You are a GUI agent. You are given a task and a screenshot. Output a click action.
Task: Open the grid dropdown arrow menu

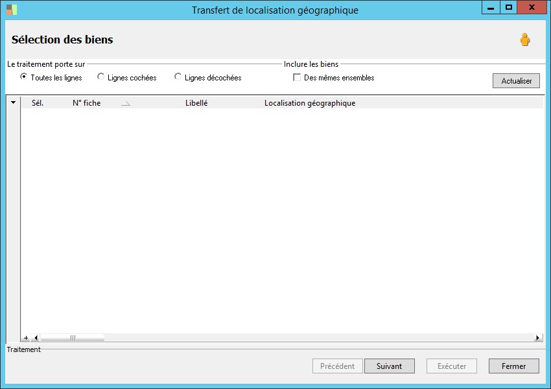coord(14,102)
